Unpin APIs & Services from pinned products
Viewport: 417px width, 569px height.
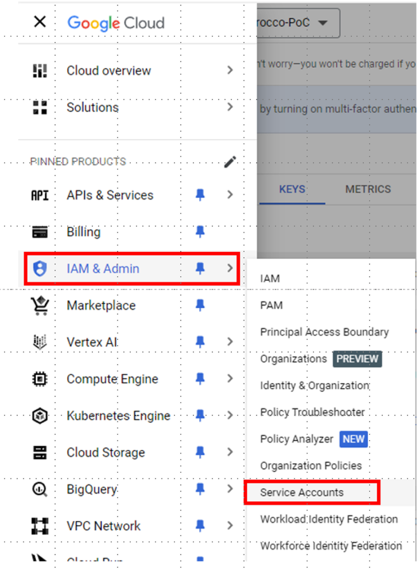[200, 195]
